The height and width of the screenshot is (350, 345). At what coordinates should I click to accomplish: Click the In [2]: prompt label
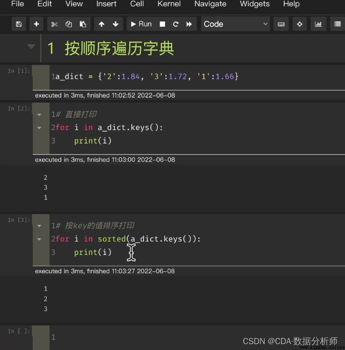19,109
